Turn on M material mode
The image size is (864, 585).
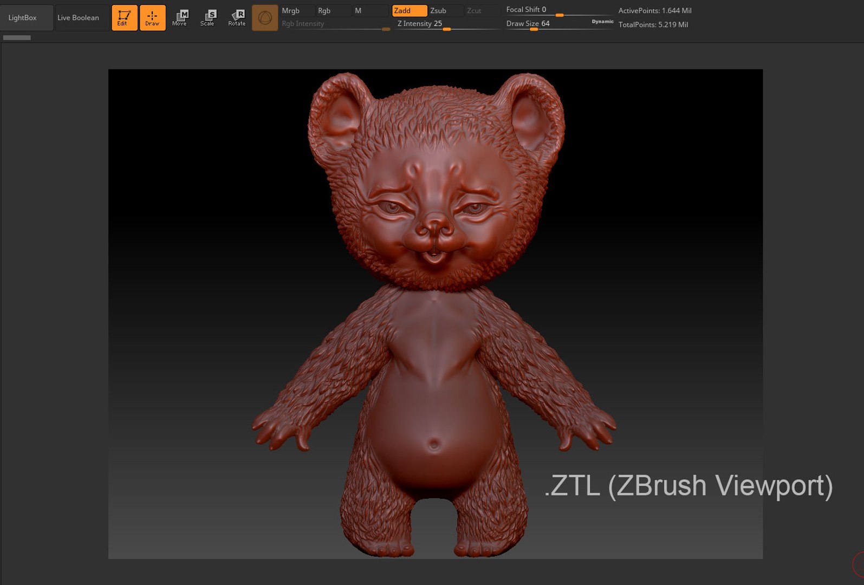click(370, 11)
